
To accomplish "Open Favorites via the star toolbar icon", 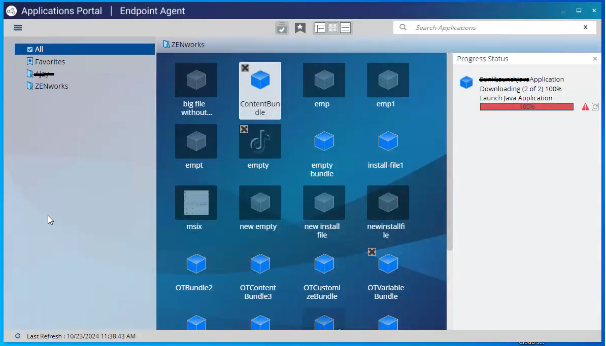I will 300,28.
